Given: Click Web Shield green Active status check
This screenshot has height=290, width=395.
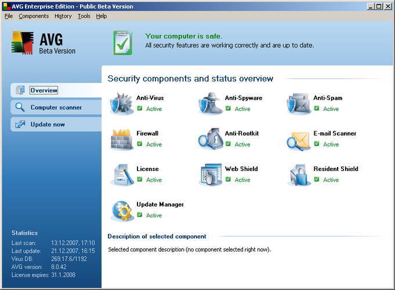Looking at the screenshot, I should [x=228, y=179].
